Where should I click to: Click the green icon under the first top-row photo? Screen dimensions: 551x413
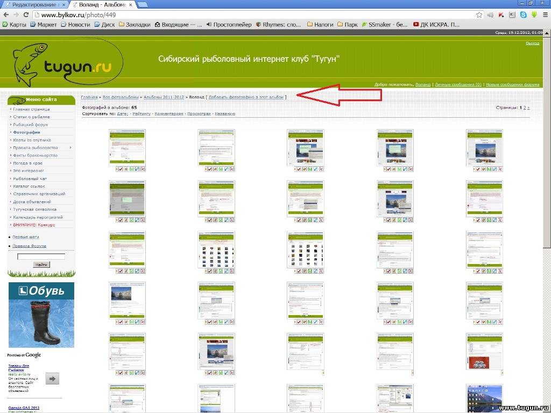pyautogui.click(x=131, y=169)
